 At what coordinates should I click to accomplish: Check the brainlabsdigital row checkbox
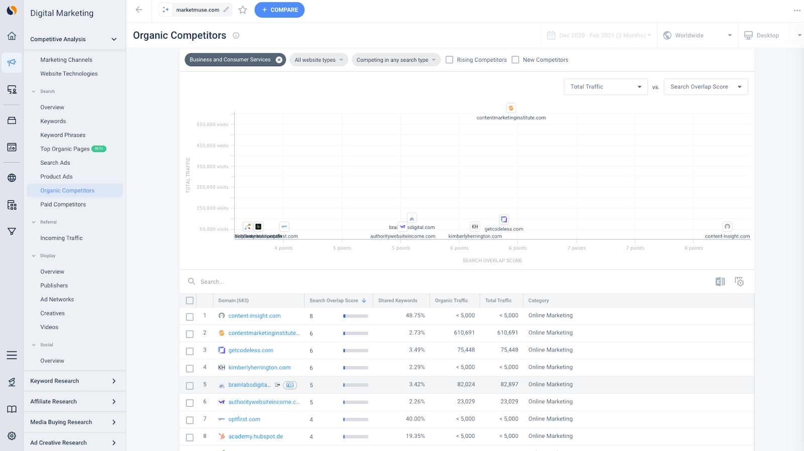point(189,386)
